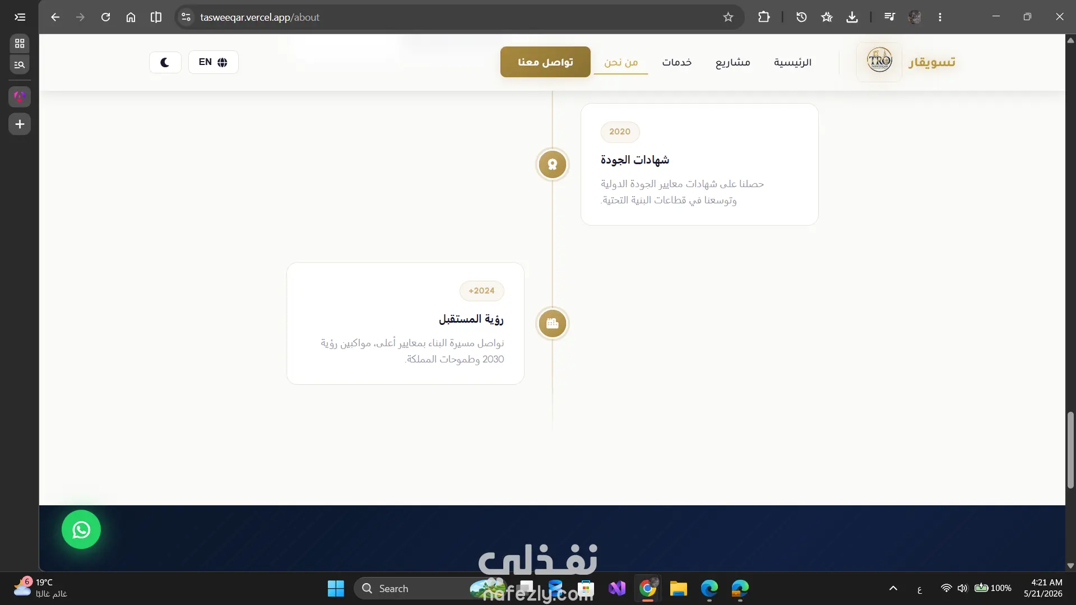Open the browser home page
Viewport: 1076px width, 605px height.
coord(131,17)
